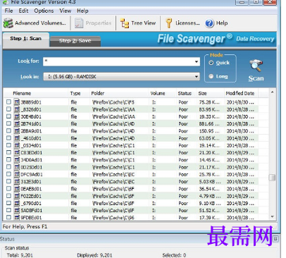Viewport: 286px width, 258px height.
Task: Click file icon of _8326d01
Action: (x=17, y=109)
